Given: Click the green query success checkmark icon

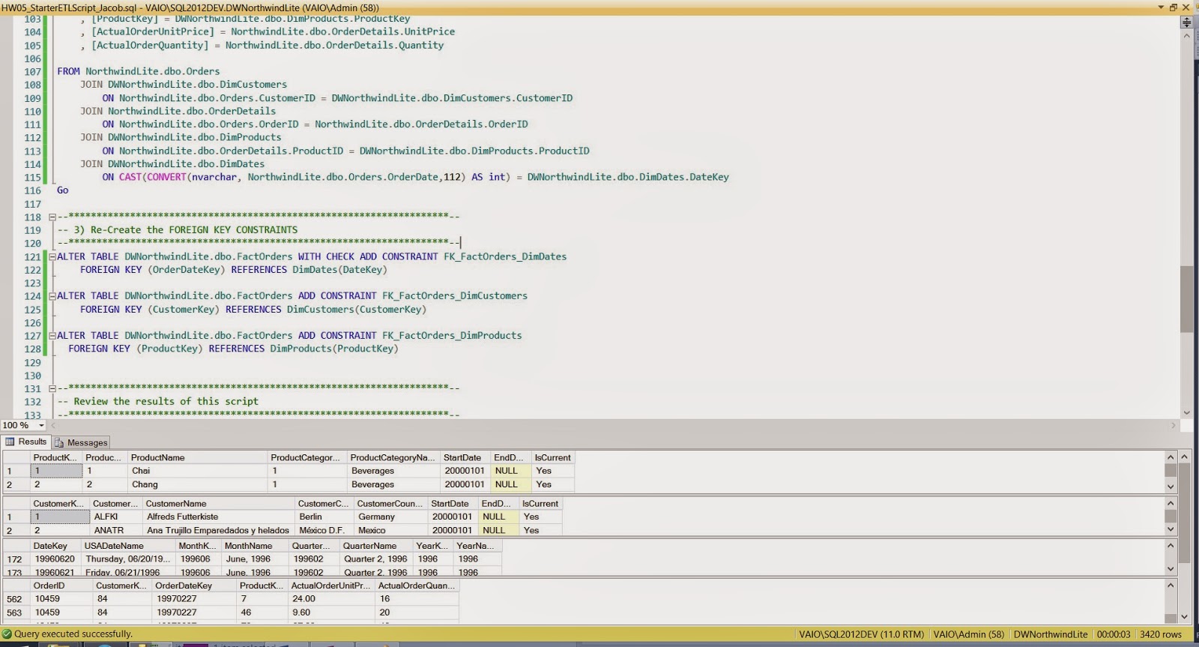Looking at the screenshot, I should (7, 634).
